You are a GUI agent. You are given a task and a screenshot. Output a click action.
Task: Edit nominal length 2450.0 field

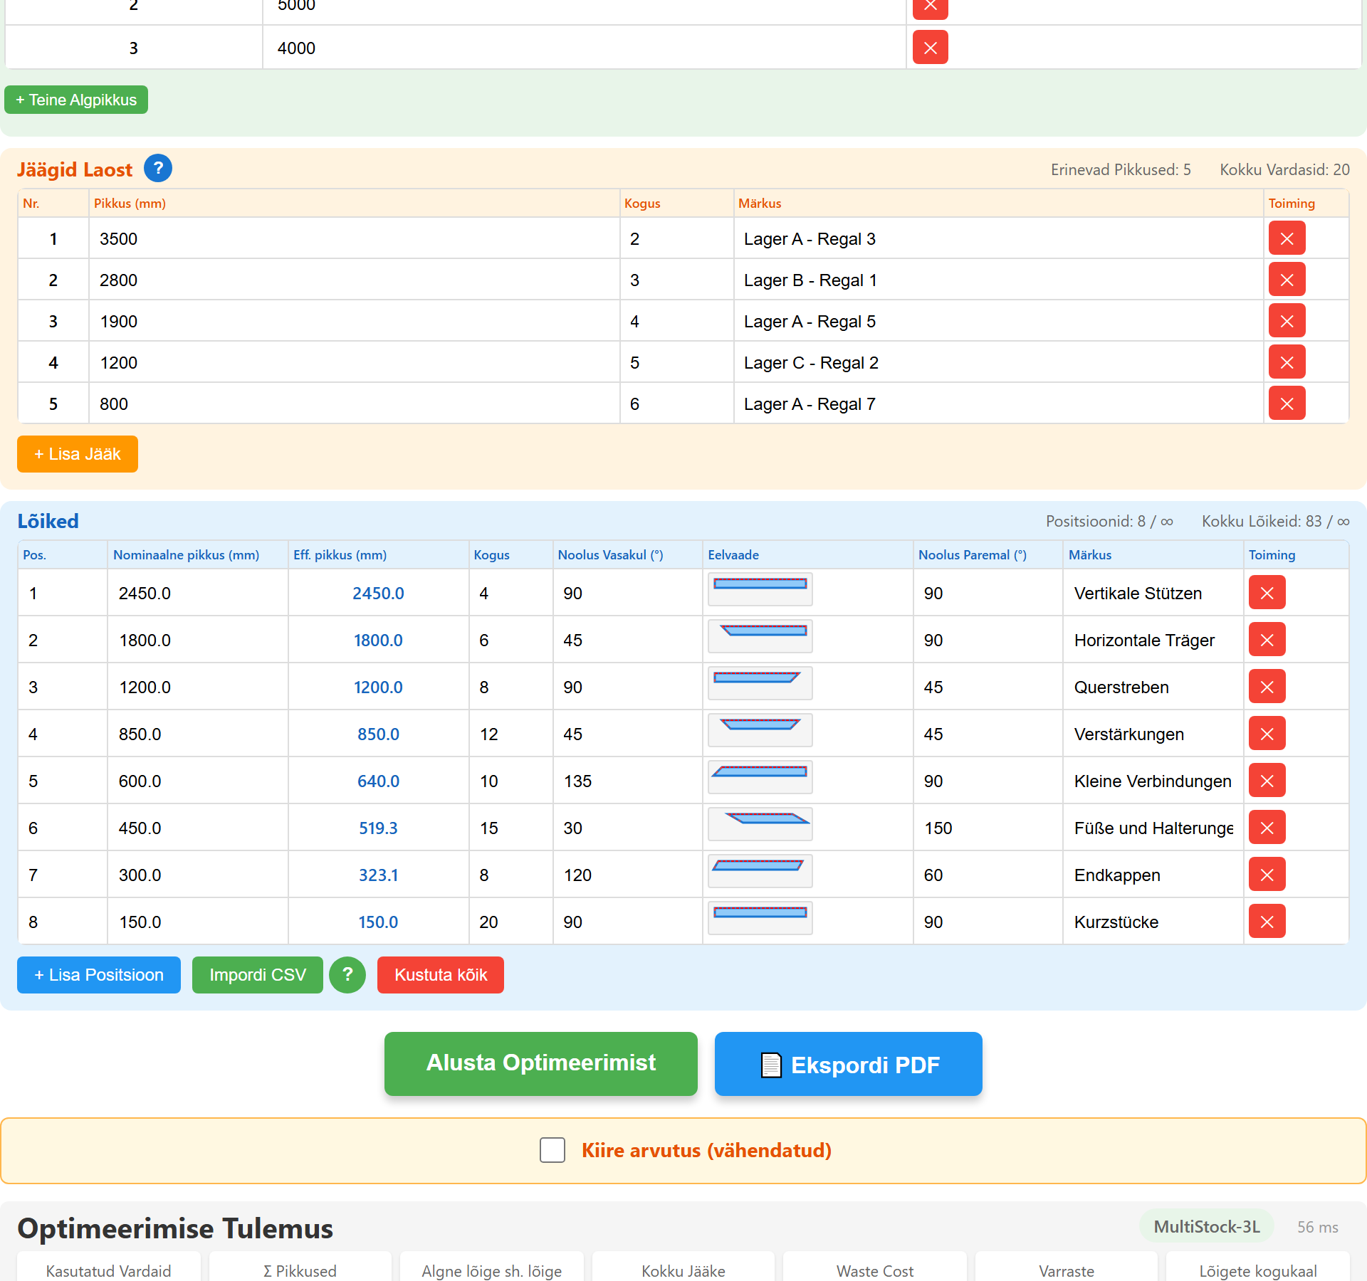tap(198, 593)
